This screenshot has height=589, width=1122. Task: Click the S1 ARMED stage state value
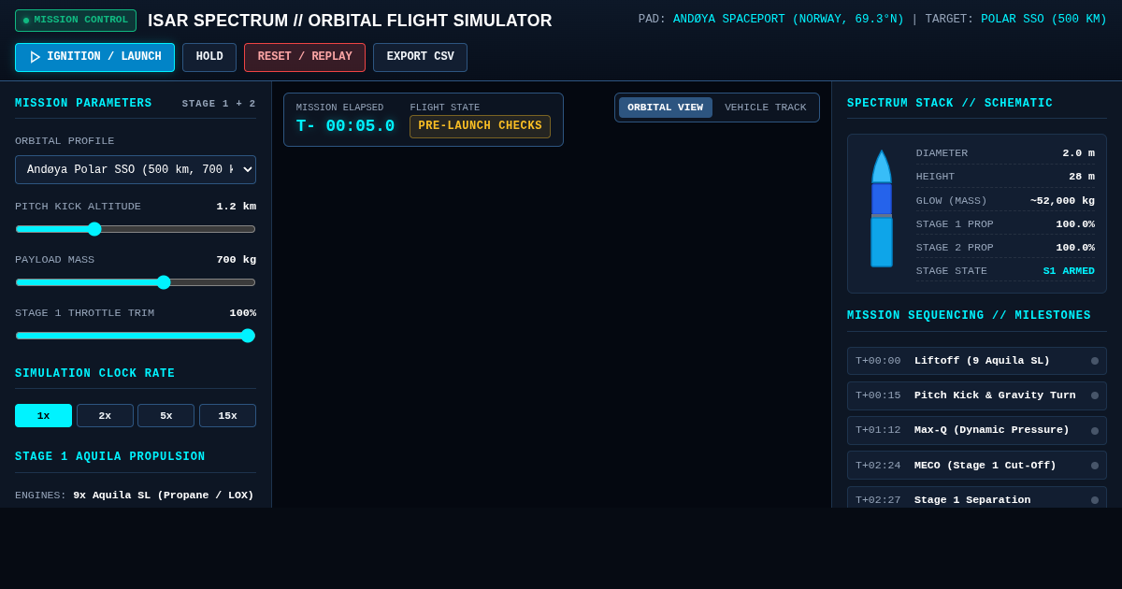[1069, 271]
